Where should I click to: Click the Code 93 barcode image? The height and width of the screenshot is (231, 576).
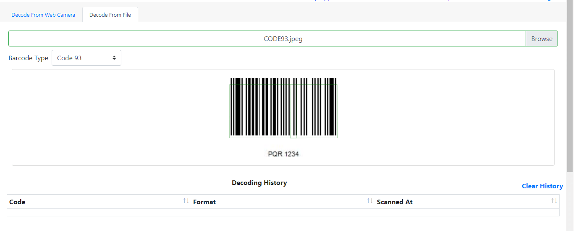point(283,108)
